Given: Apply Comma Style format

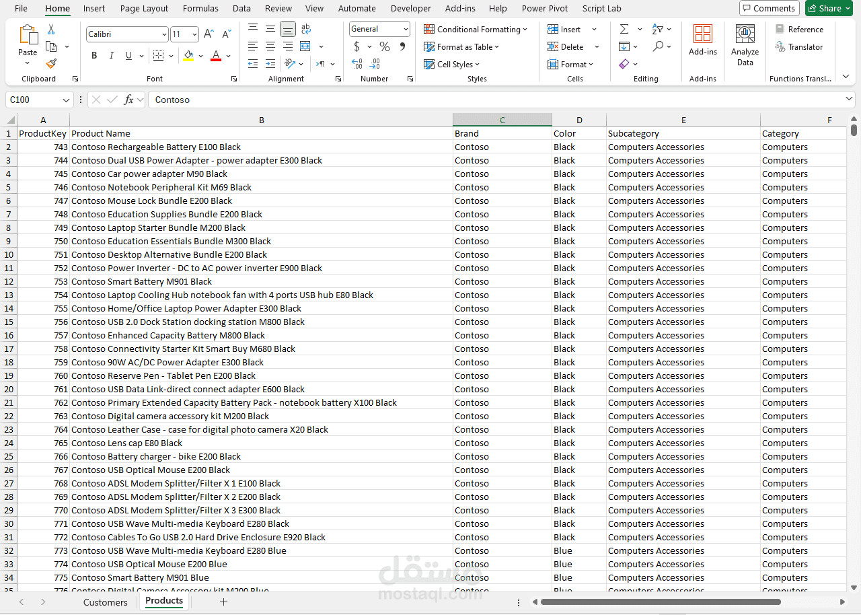Looking at the screenshot, I should (x=402, y=46).
